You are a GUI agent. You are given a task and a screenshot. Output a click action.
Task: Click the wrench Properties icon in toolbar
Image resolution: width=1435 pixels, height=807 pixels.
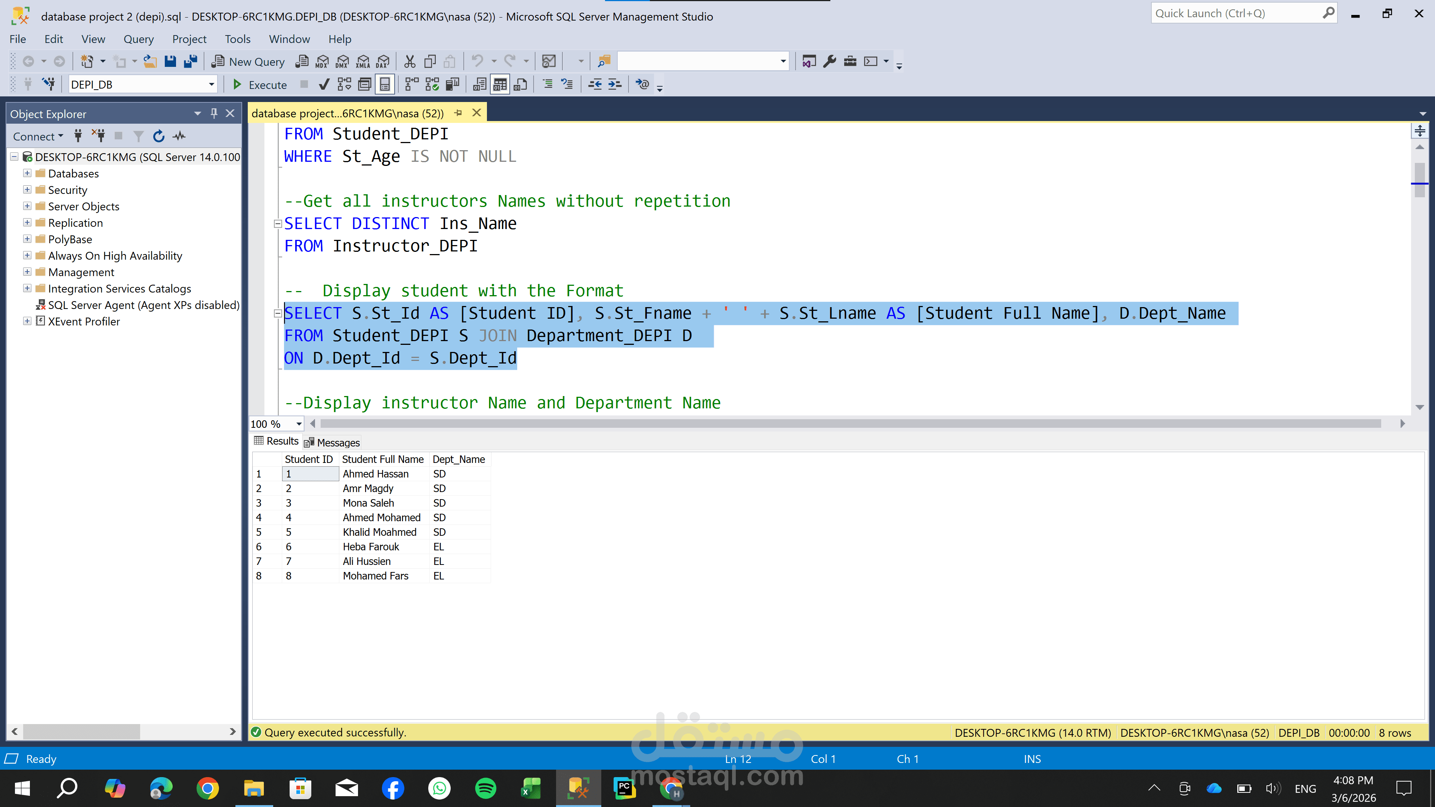(830, 61)
